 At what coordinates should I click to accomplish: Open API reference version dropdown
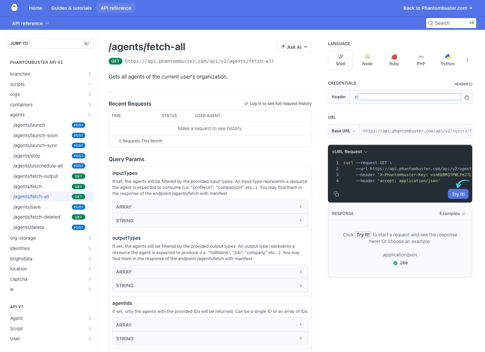coord(30,23)
